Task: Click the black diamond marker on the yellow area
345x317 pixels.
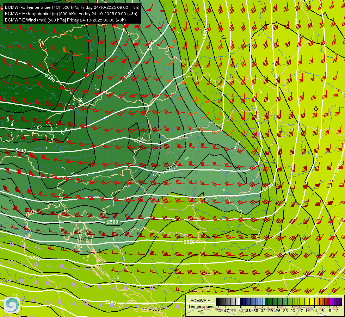Action: pos(316,109)
